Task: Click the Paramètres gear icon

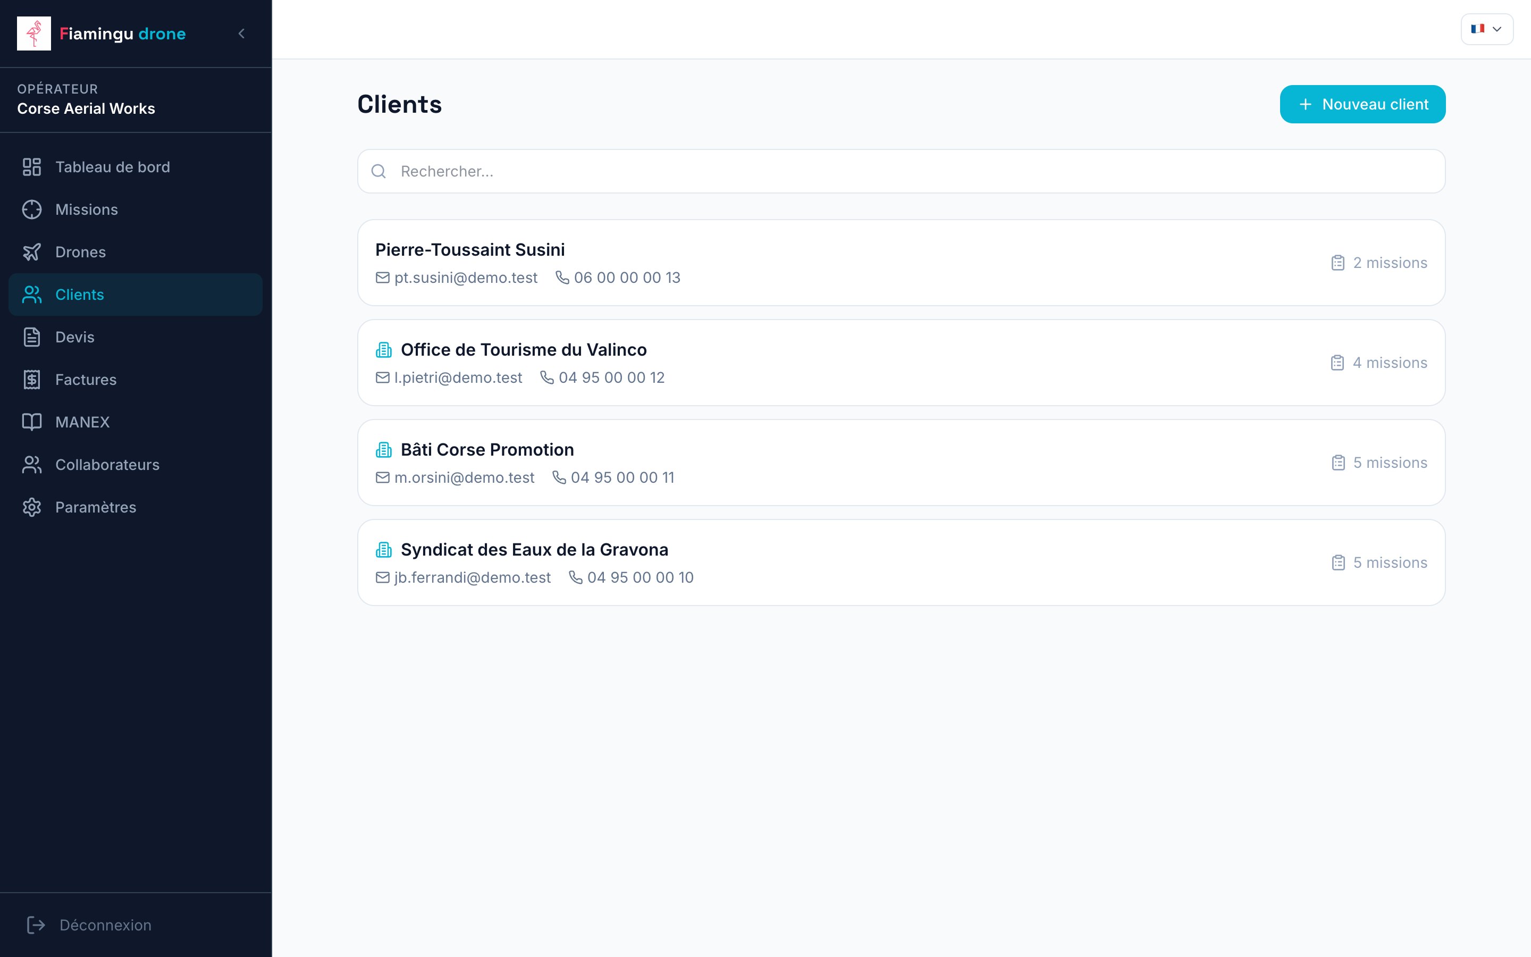Action: (x=32, y=507)
